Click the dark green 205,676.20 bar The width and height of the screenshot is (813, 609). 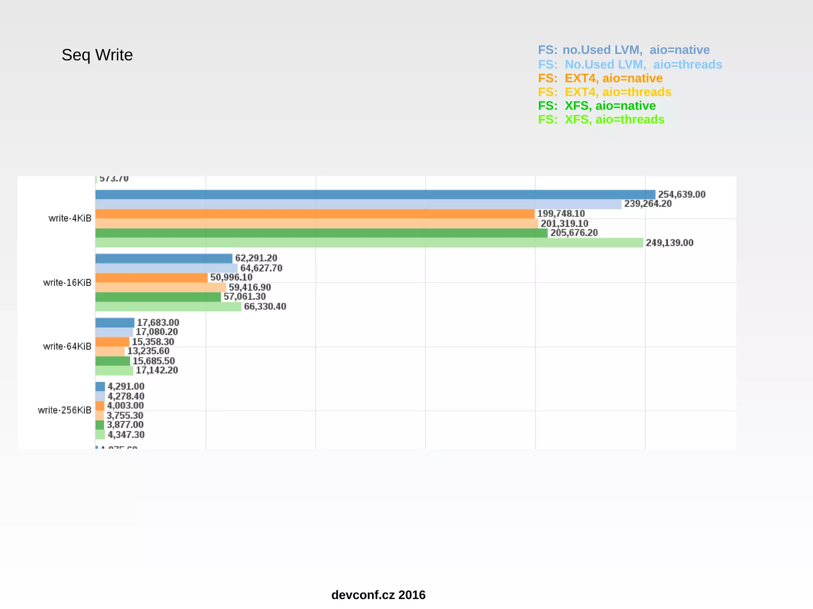pos(321,233)
